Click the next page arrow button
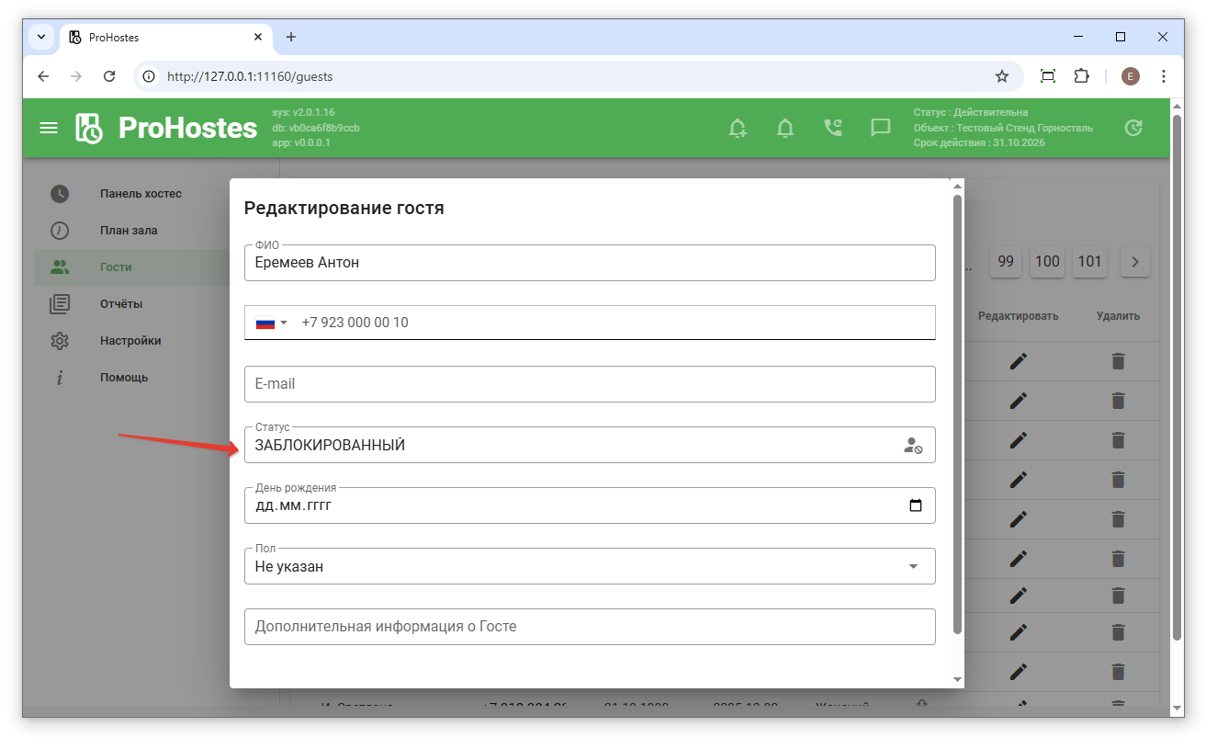1206x749 pixels. click(1135, 262)
